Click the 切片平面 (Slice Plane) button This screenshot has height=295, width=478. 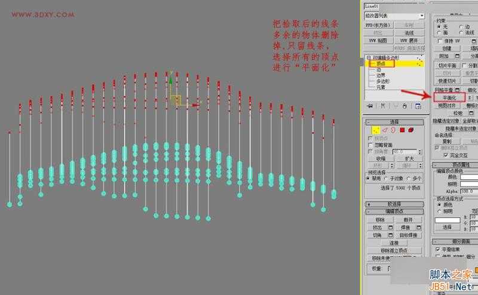447,66
